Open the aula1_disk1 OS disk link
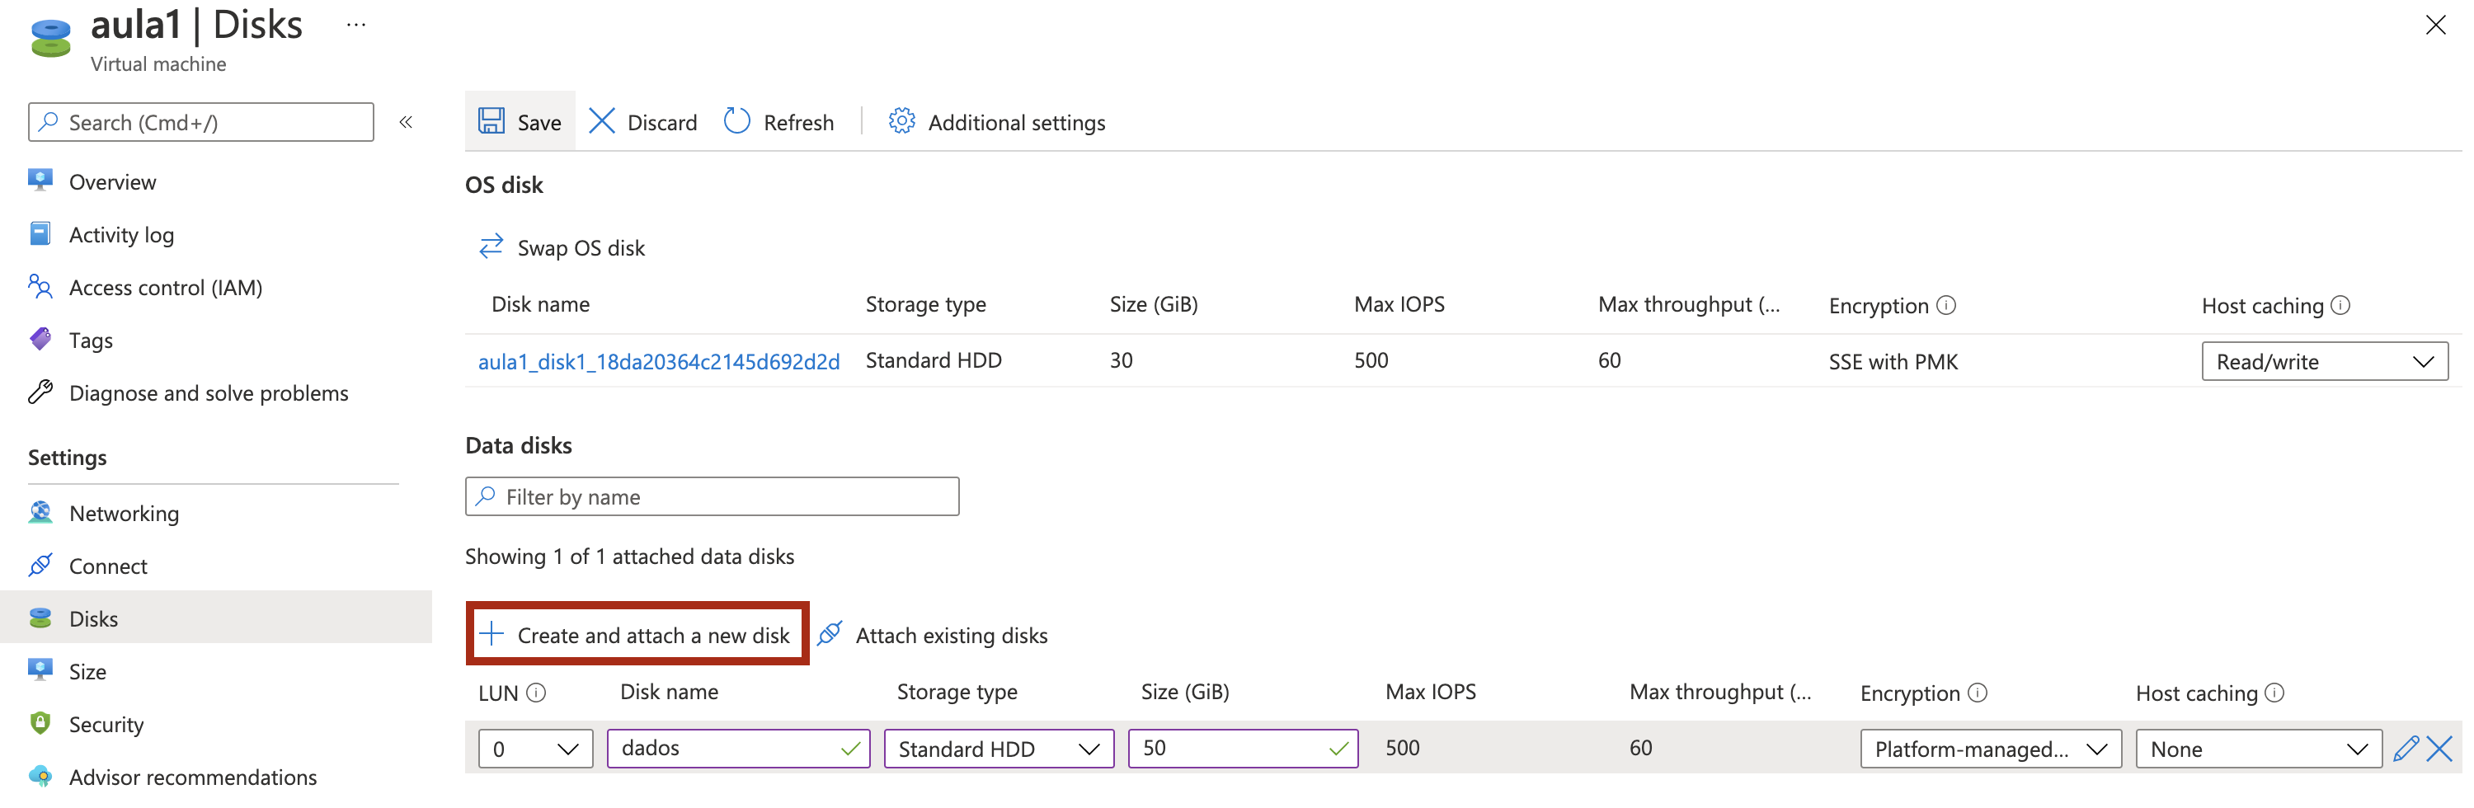 point(659,361)
